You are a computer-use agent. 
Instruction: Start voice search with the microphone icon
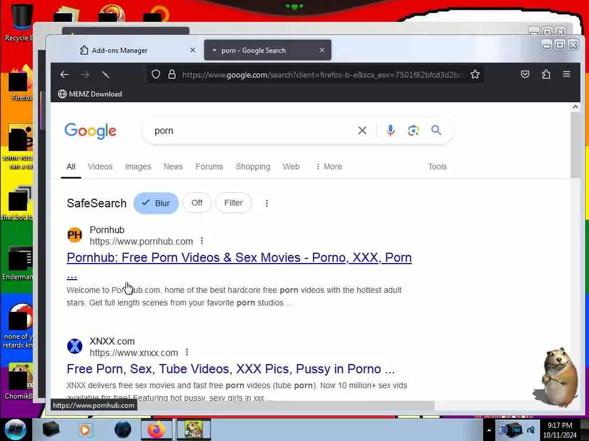391,130
